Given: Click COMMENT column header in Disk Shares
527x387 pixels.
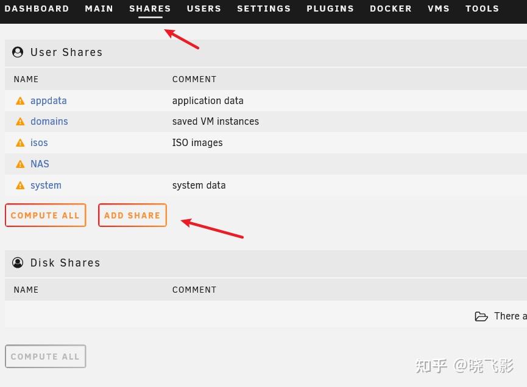Looking at the screenshot, I should point(194,290).
